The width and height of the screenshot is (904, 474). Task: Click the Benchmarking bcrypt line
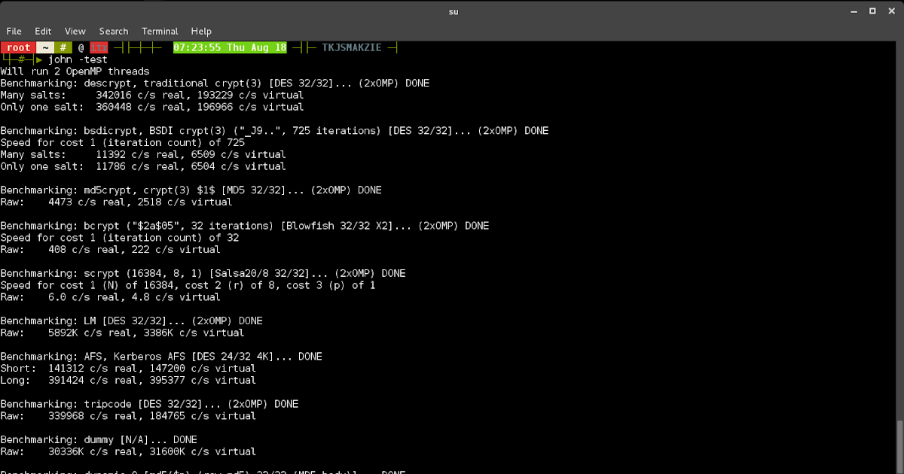pos(244,226)
